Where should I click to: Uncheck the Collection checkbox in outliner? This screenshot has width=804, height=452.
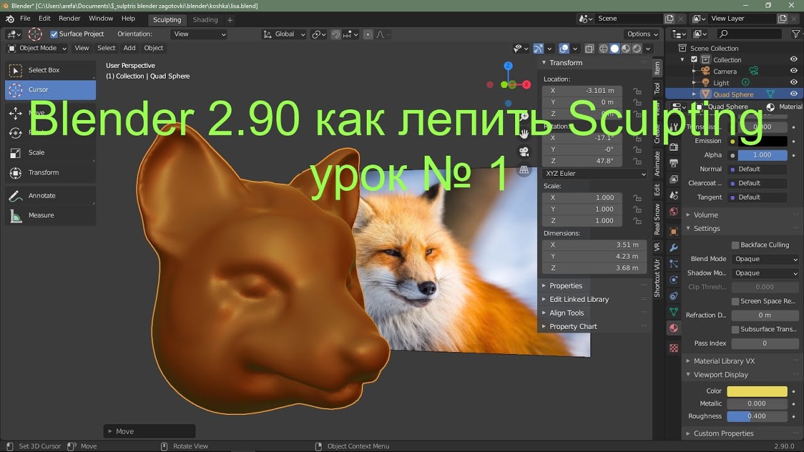click(x=694, y=60)
